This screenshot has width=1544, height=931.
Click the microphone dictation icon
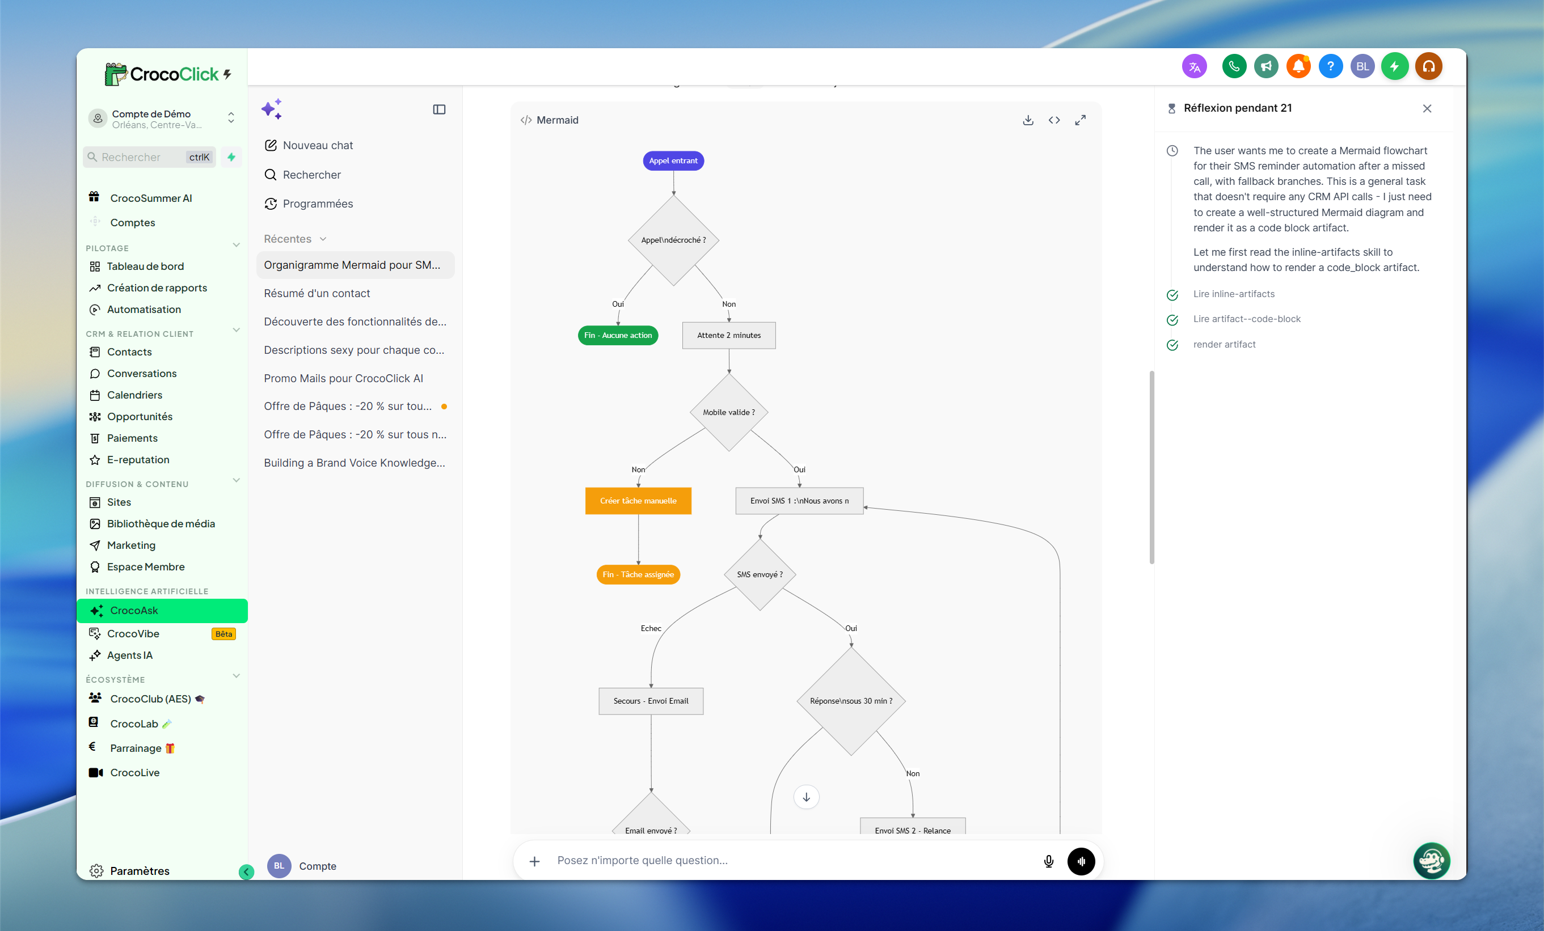[x=1048, y=861]
